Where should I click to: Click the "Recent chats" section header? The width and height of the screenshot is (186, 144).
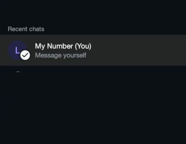[26, 29]
